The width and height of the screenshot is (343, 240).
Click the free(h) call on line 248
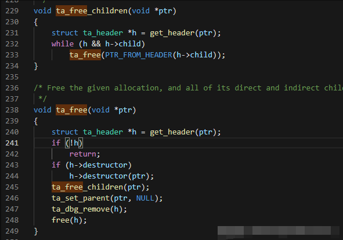click(x=69, y=220)
